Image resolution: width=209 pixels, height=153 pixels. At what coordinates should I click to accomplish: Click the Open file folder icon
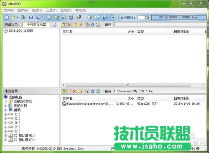pos(13,18)
